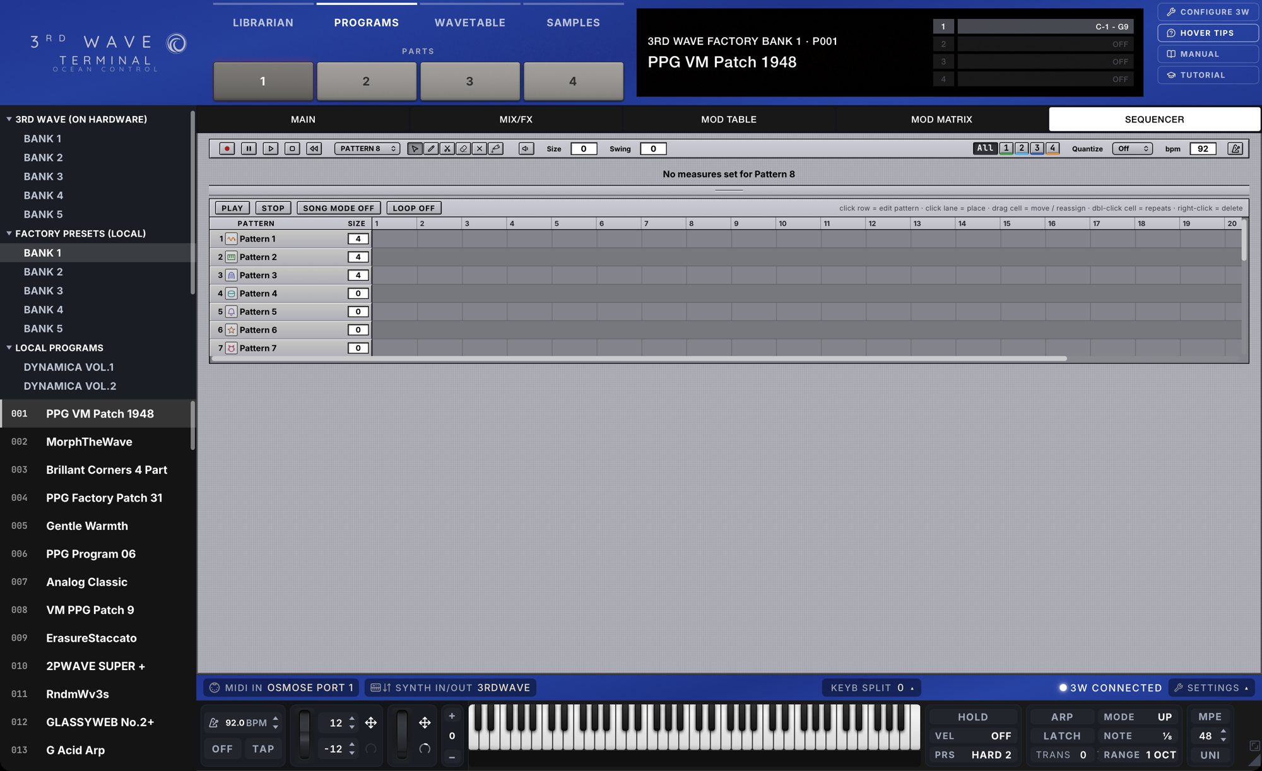Select the paint brush tool
Image resolution: width=1262 pixels, height=771 pixels.
click(x=496, y=149)
